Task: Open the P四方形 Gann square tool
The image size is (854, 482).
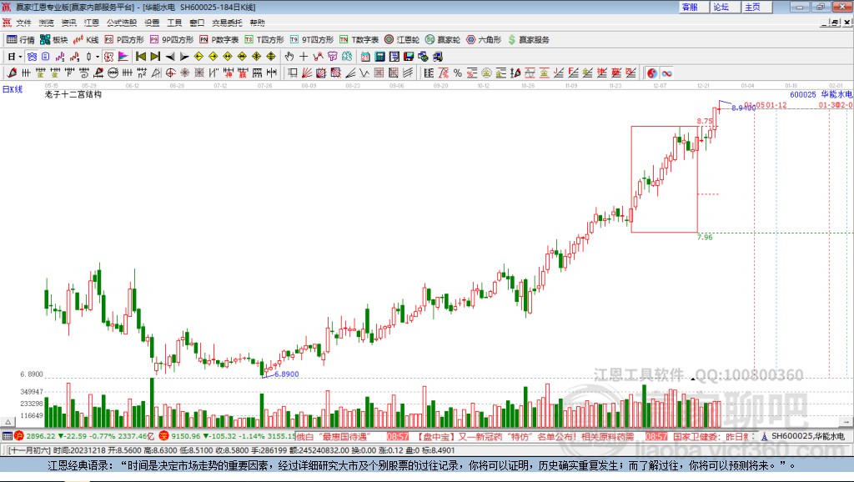Action: 124,39
